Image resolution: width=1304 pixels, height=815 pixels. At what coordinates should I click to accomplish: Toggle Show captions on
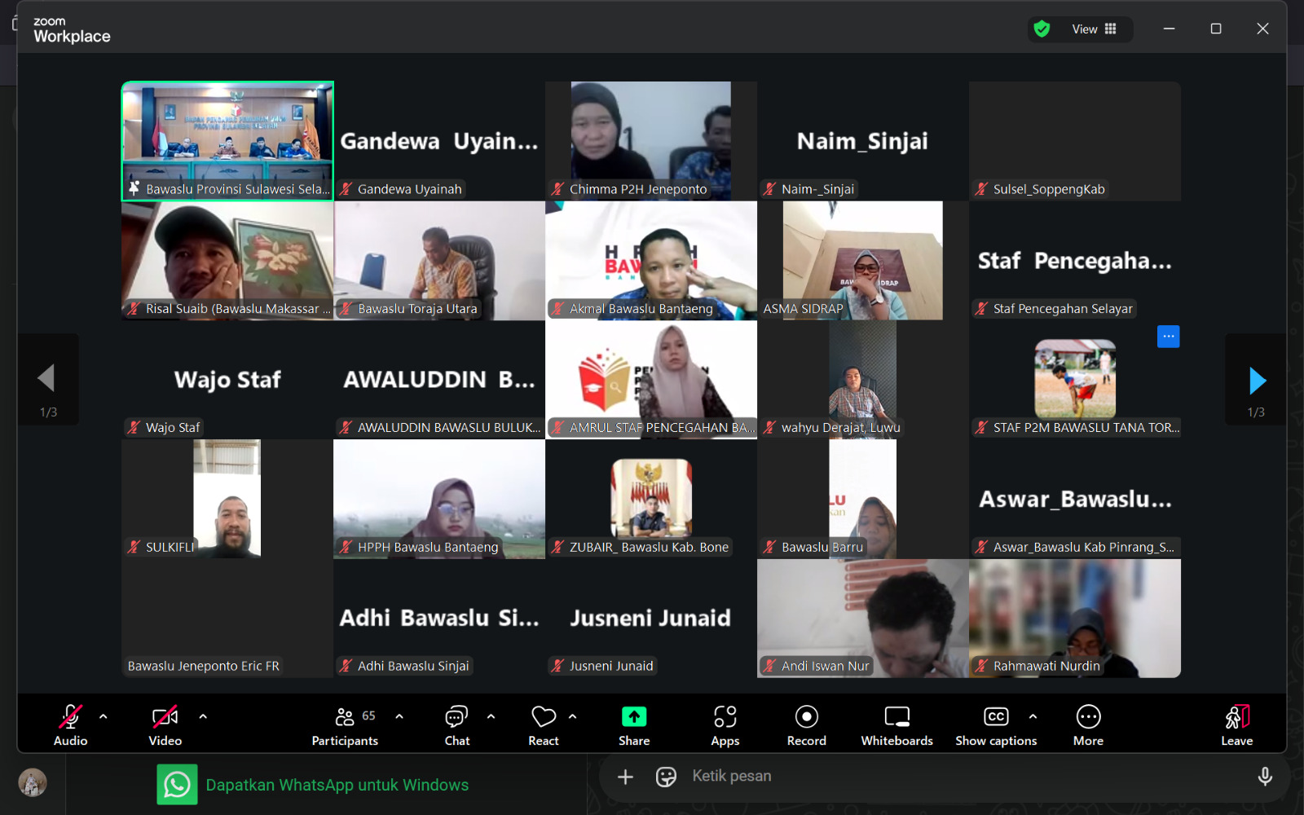tap(996, 725)
